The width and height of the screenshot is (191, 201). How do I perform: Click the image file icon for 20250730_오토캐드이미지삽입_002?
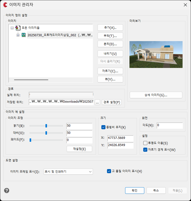point(23,35)
